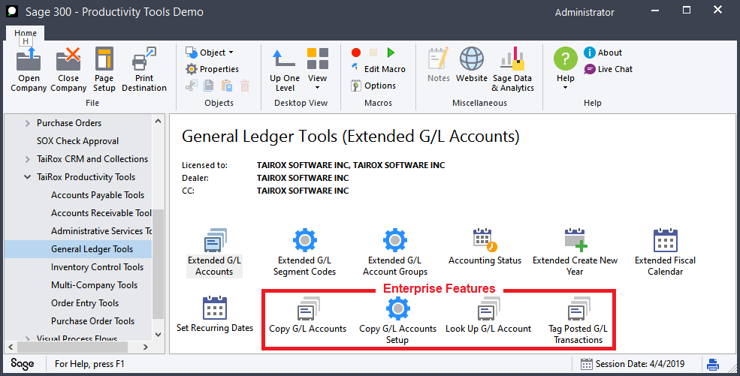Screen dimensions: 740x376
Task: Open Sage Data & Analytics
Action: [512, 70]
